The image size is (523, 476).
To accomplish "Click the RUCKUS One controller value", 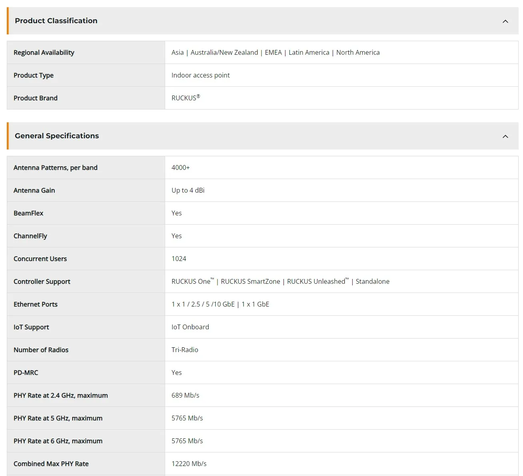I will (x=193, y=281).
